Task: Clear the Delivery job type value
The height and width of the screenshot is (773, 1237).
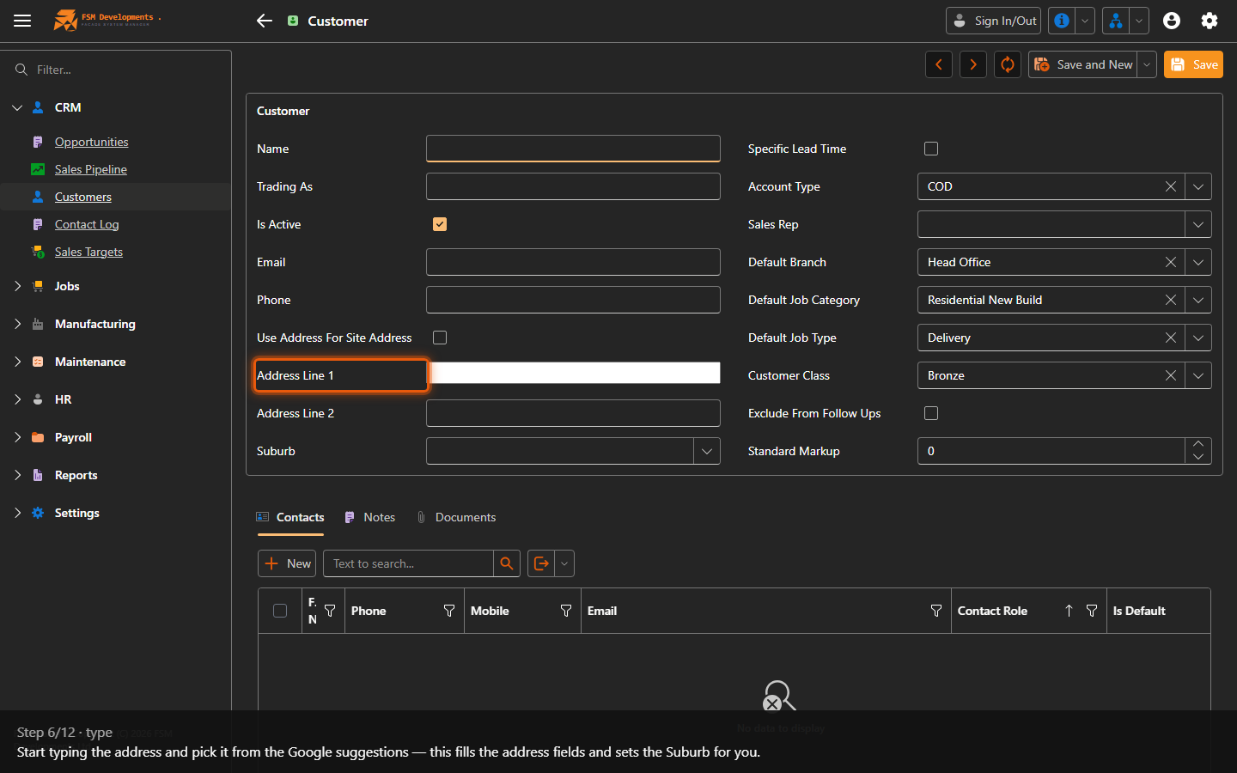Action: [x=1171, y=338]
